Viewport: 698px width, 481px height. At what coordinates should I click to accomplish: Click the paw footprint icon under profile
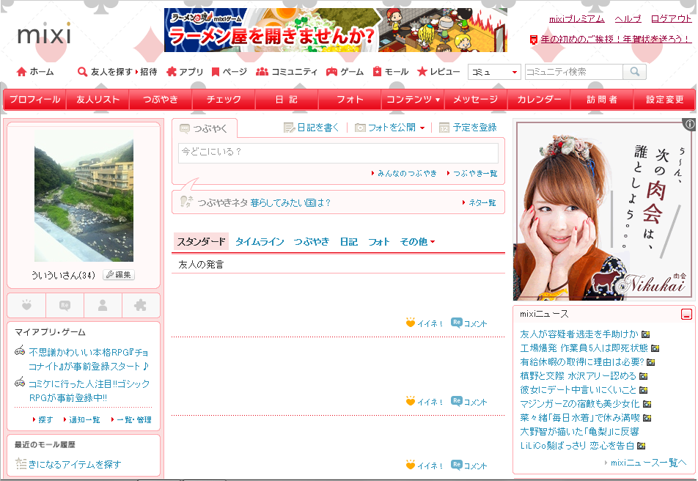tap(26, 306)
